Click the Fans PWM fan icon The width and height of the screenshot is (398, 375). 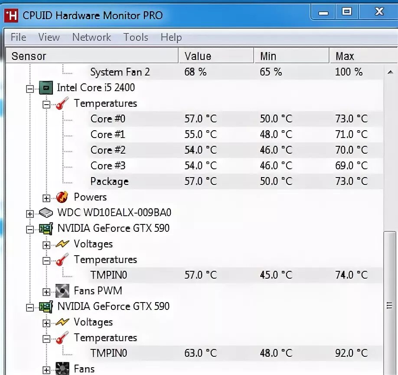(x=62, y=291)
